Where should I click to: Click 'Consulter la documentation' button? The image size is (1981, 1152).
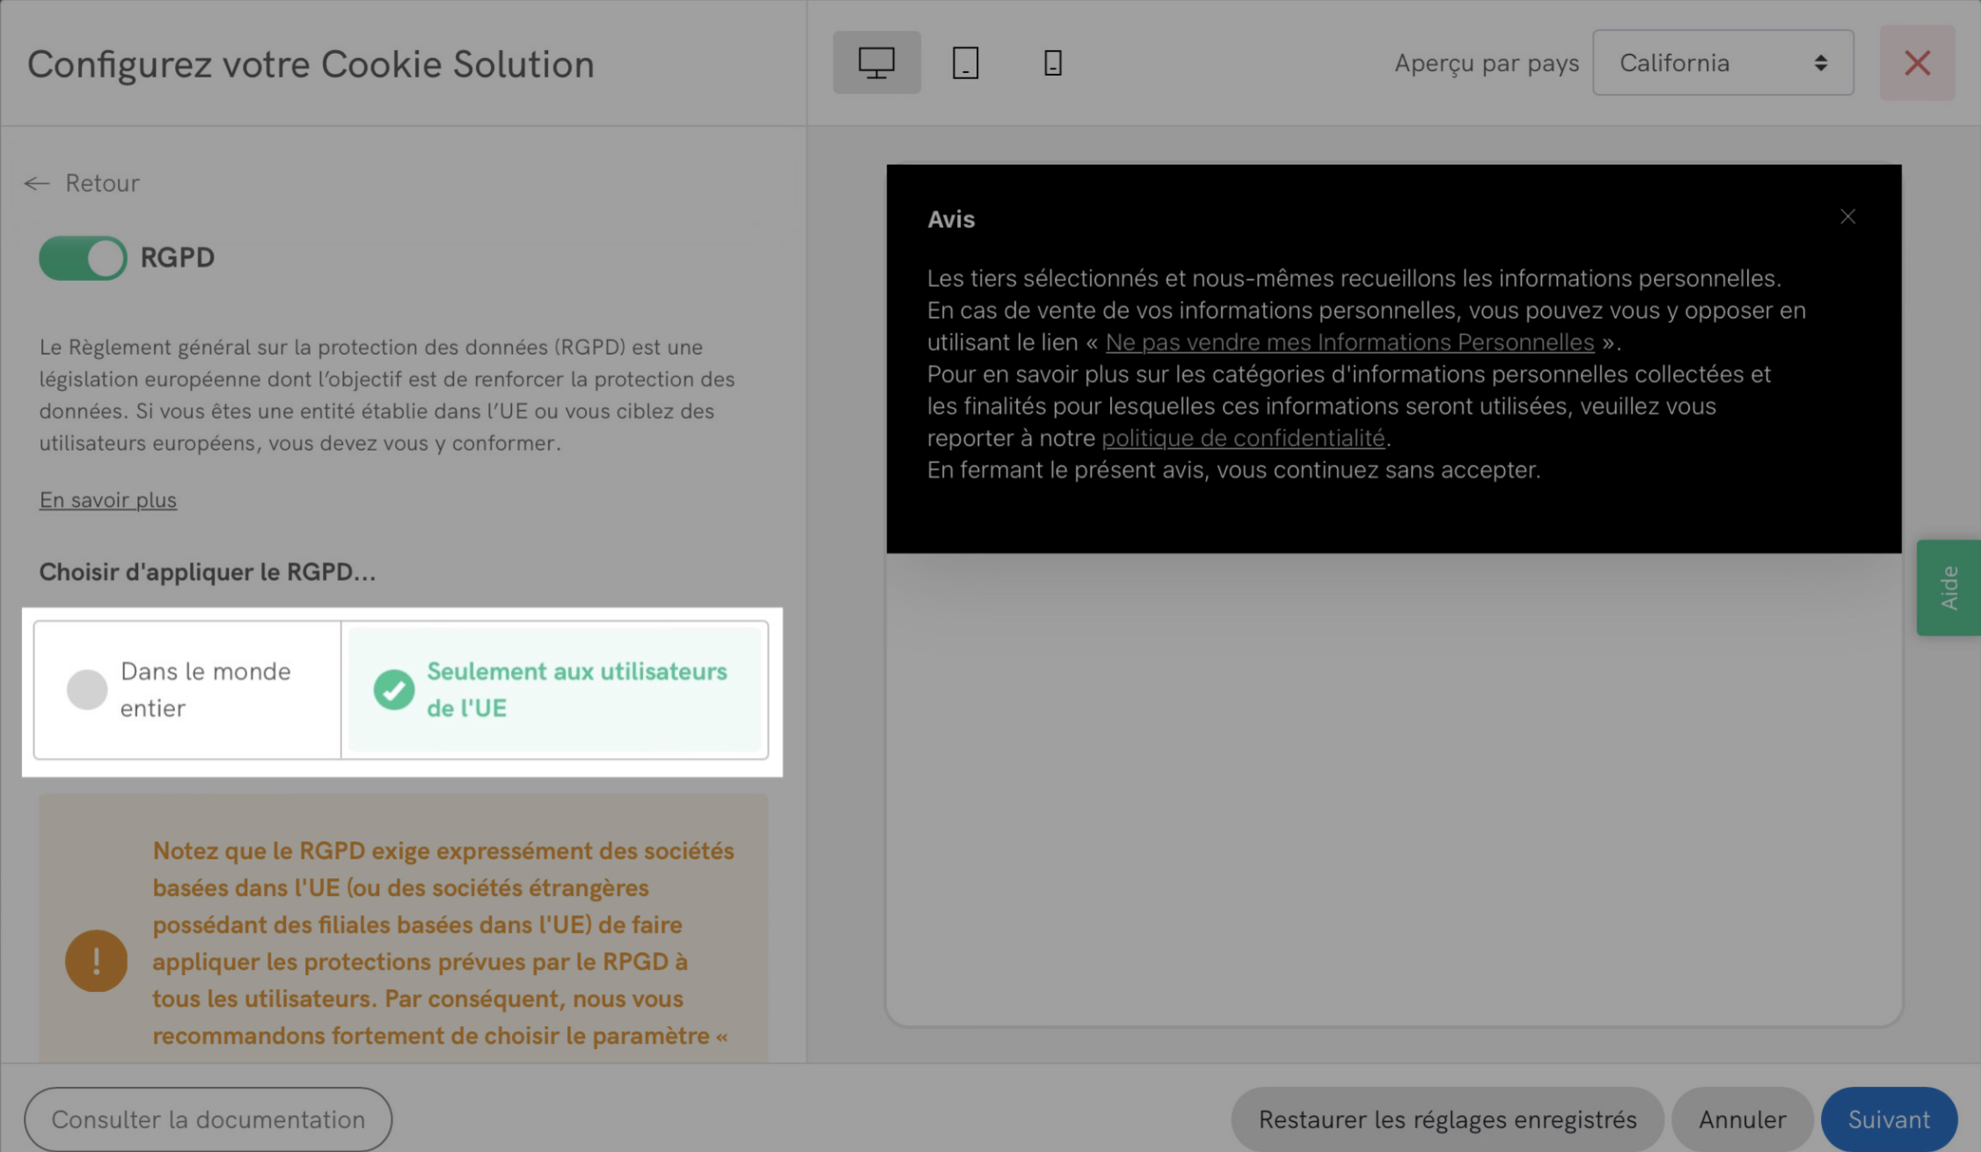pos(208,1119)
